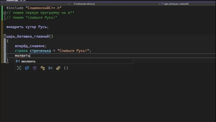Collapse the царь_батюшка_главный() function body
Screen dimensions: 216x122
tap(5, 37)
